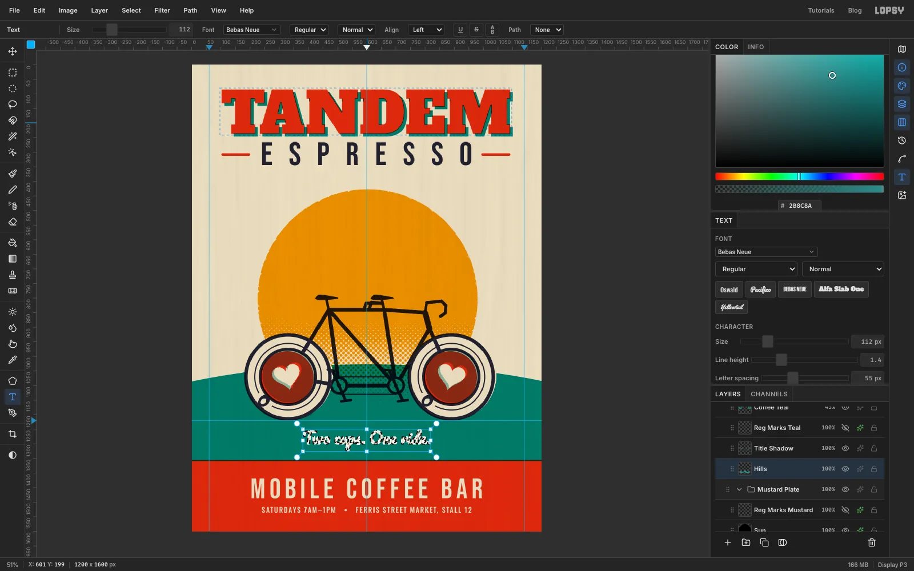Screen dimensions: 914x571
Task: Click the hue spectrum slider
Action: tap(799, 176)
